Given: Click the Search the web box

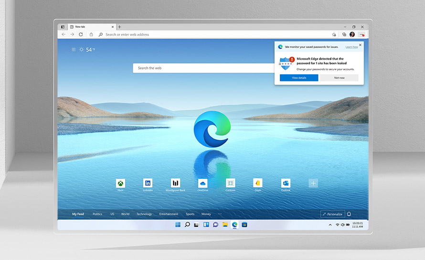Looking at the screenshot, I should [x=203, y=68].
